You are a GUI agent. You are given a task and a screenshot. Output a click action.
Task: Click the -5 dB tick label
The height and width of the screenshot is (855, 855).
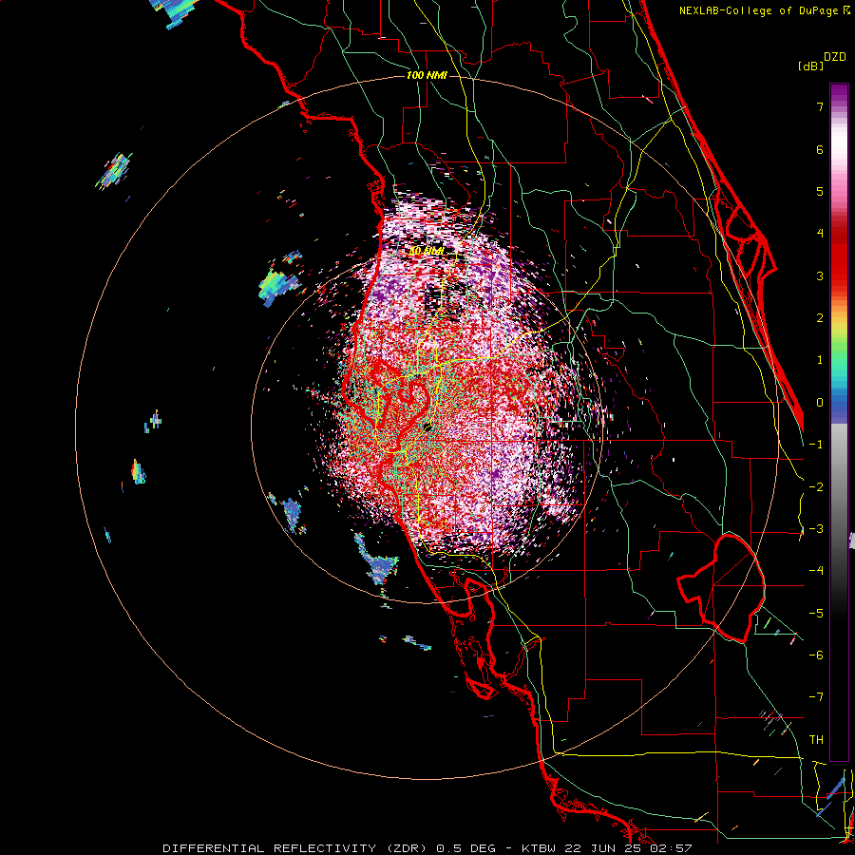[x=816, y=614]
